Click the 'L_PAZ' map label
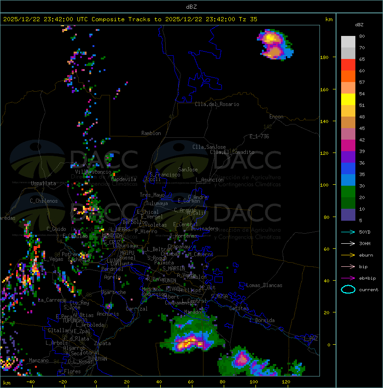The image size is (383, 388). pos(311,339)
